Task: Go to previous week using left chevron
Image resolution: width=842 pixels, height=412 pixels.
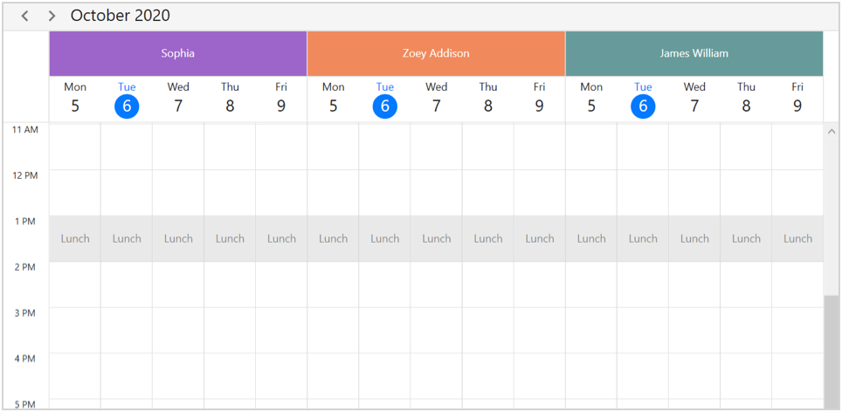Action: (x=25, y=16)
